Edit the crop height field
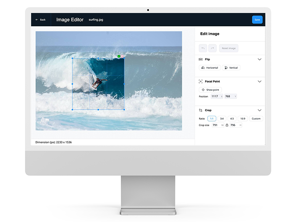Screen dimensions: 296x222 tap(236, 125)
